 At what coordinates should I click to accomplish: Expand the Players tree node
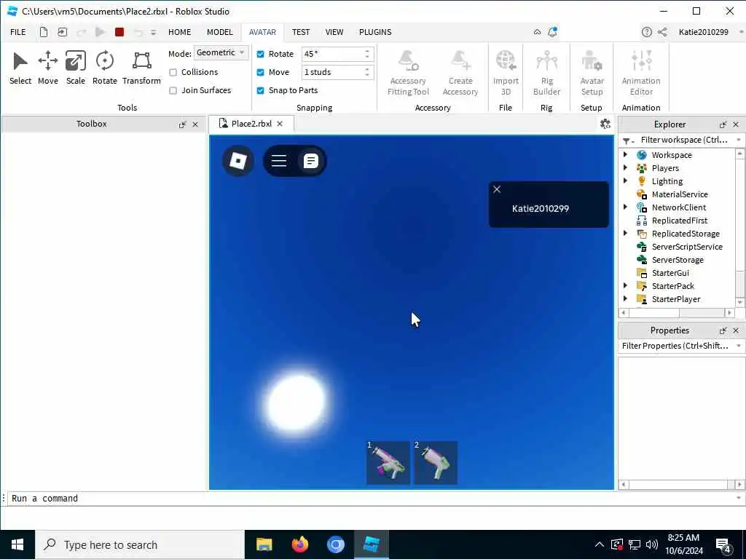point(626,168)
